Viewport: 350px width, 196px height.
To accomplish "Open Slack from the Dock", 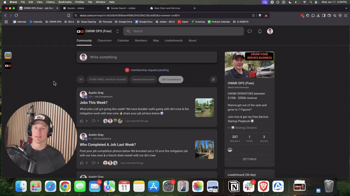I will click(x=249, y=186).
